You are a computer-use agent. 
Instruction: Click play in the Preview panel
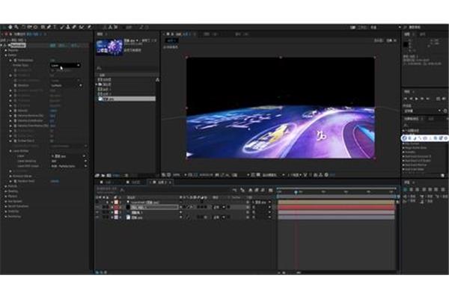pos(417,99)
